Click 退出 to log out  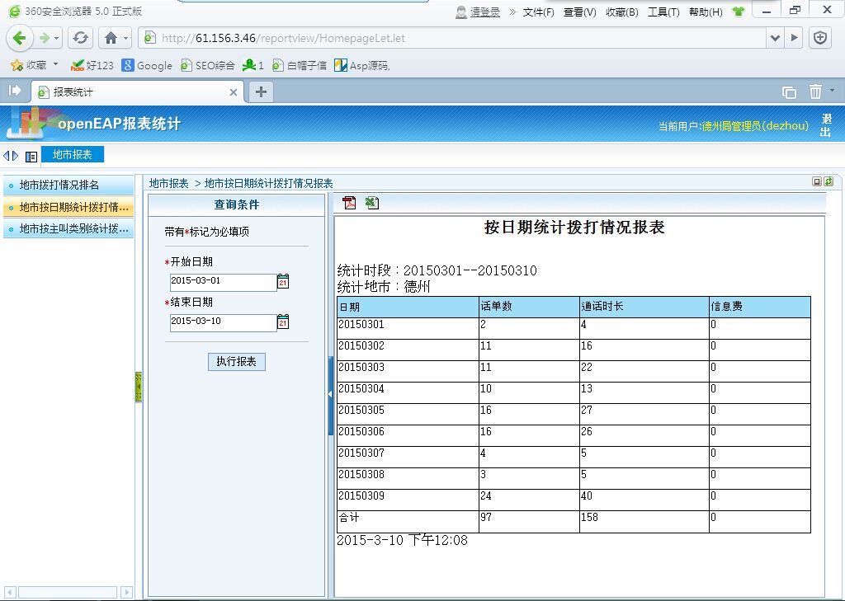(x=826, y=125)
